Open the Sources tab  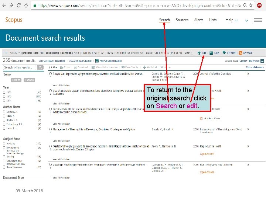pos(182,20)
